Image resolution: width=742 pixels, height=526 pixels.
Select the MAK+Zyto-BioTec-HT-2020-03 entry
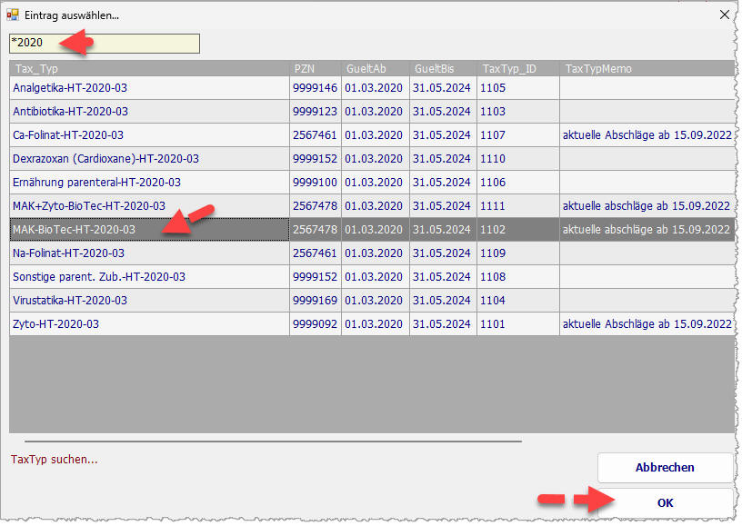click(149, 206)
